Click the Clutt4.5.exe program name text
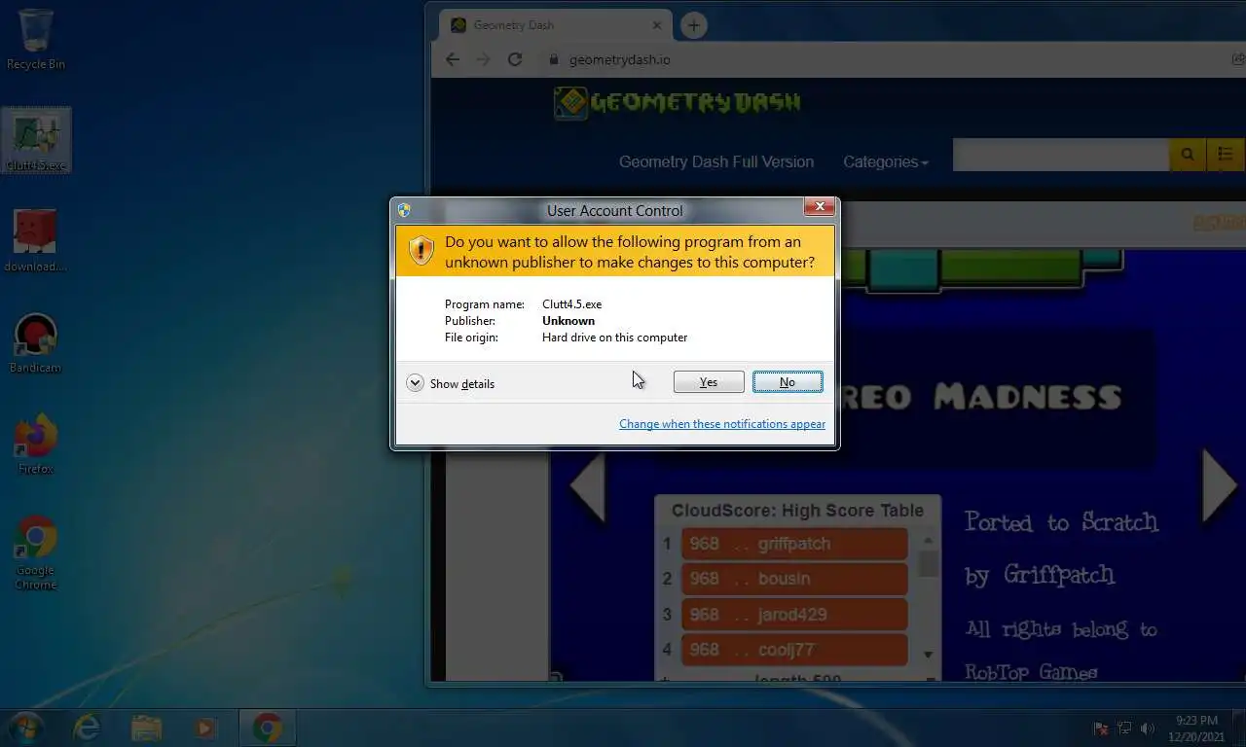 pos(571,304)
